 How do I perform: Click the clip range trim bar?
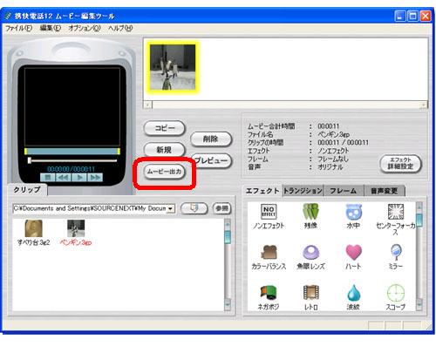pos(72,151)
